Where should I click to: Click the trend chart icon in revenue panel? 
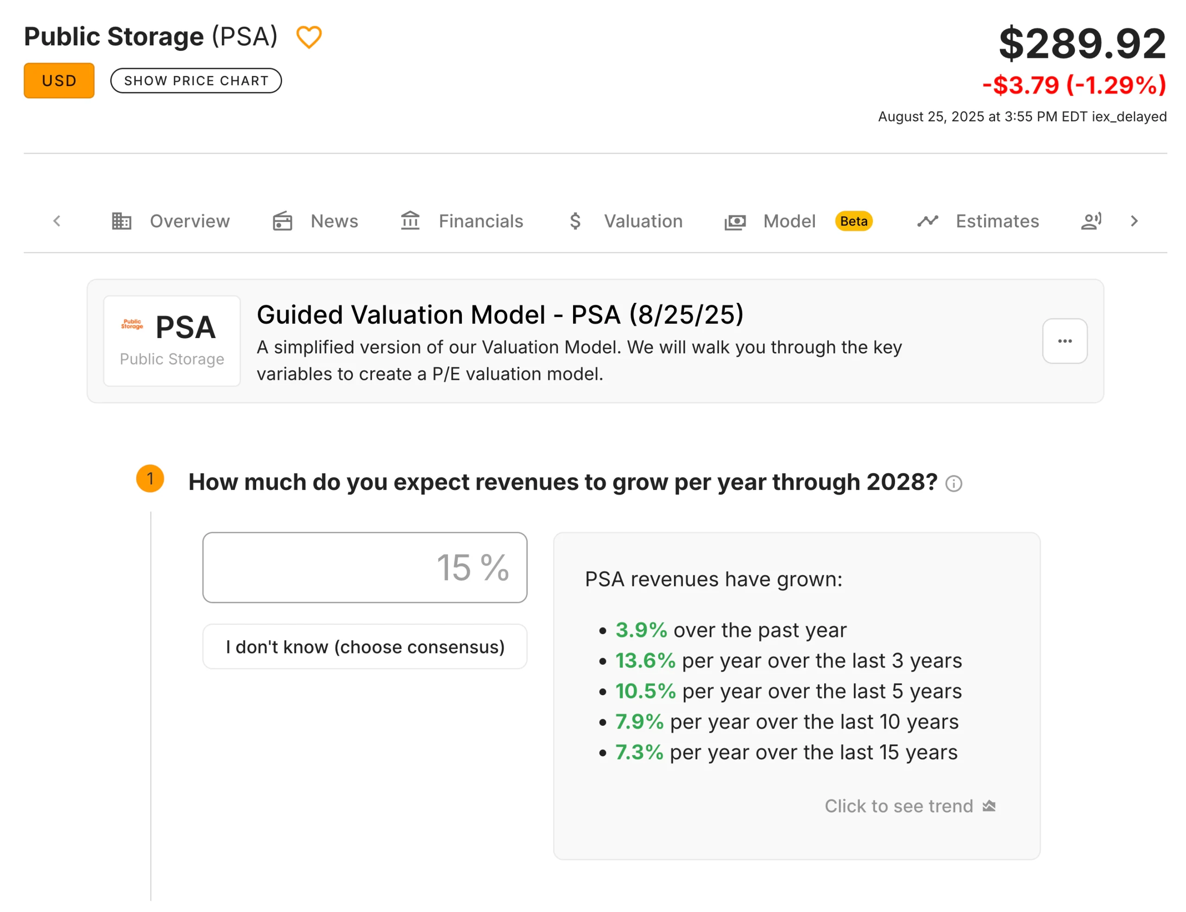pos(989,806)
